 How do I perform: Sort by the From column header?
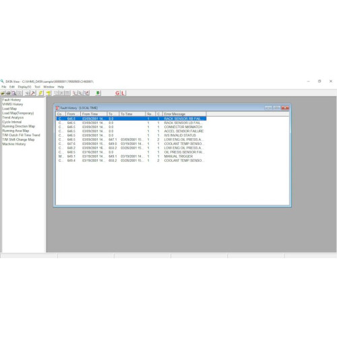point(73,114)
